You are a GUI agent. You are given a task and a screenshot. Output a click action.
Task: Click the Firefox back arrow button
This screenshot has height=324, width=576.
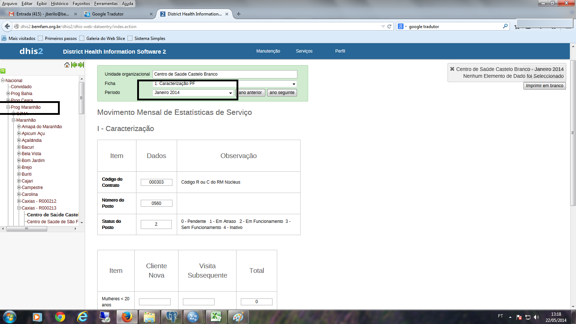point(7,26)
